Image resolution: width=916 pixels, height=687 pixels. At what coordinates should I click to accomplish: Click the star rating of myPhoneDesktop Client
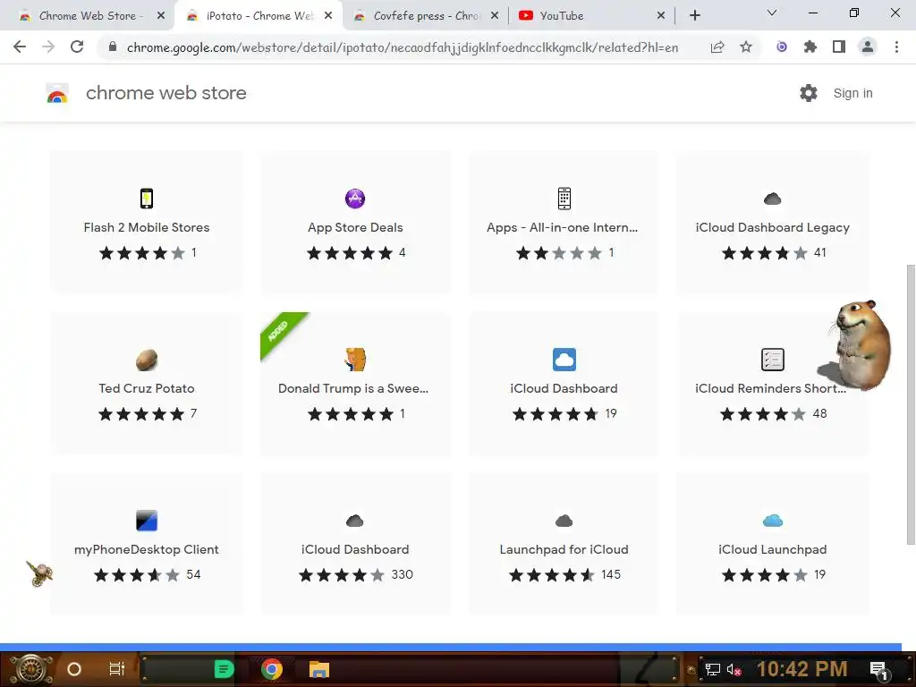pos(137,575)
